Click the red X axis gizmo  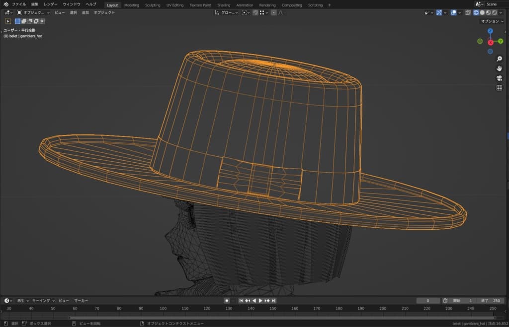pyautogui.click(x=491, y=43)
